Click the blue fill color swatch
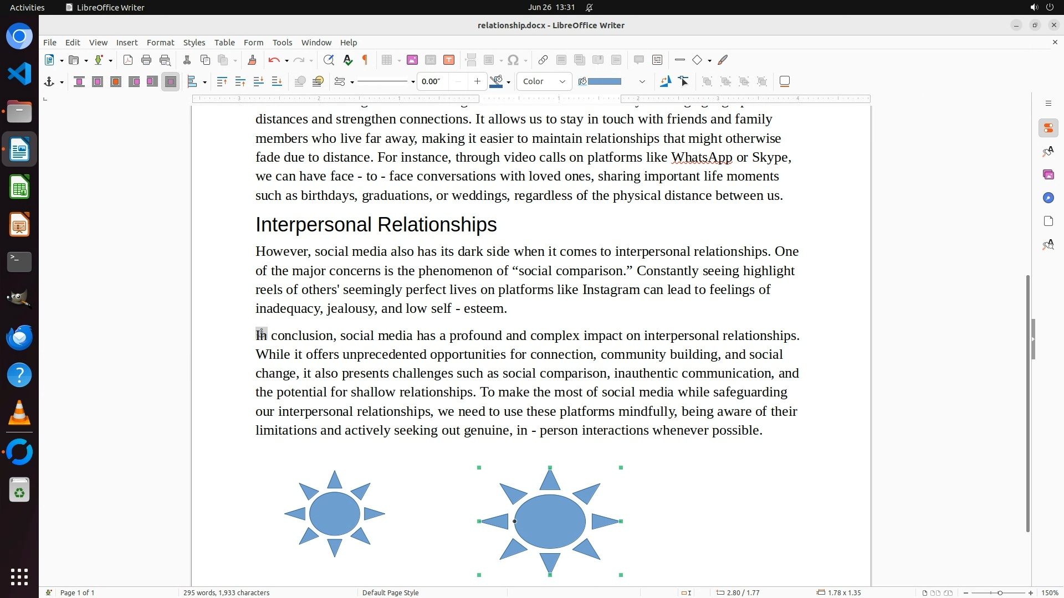This screenshot has width=1064, height=598. click(604, 82)
